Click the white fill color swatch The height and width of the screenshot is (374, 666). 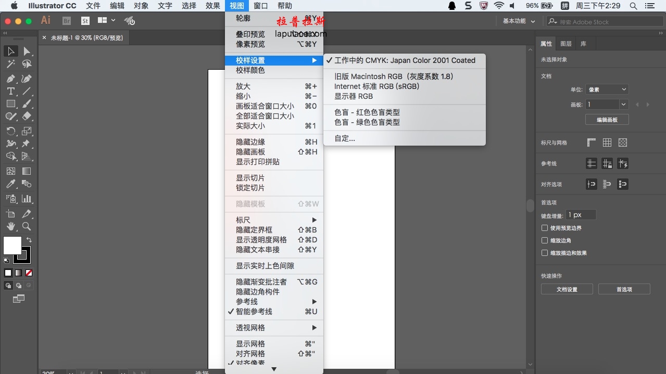click(x=12, y=246)
